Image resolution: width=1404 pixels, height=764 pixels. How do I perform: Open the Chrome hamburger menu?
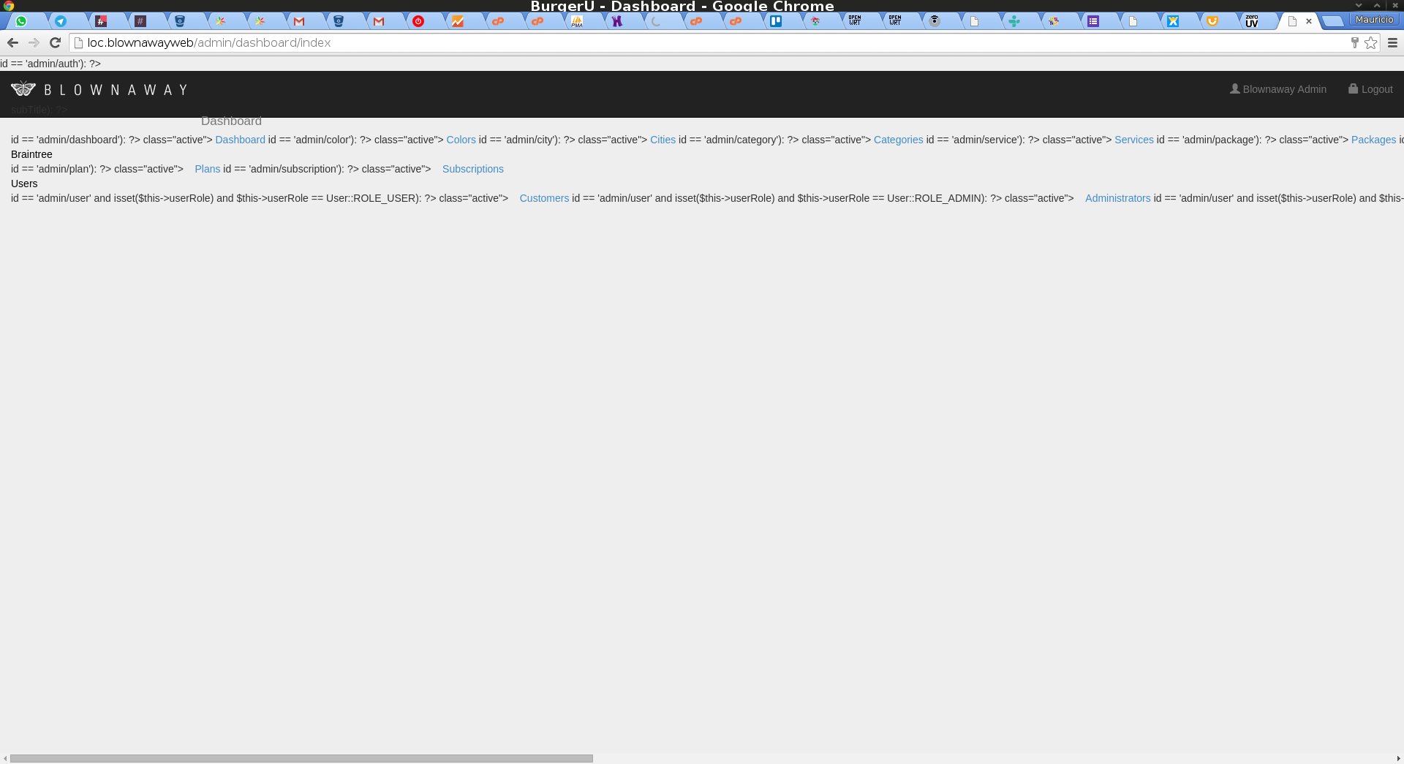(x=1392, y=42)
